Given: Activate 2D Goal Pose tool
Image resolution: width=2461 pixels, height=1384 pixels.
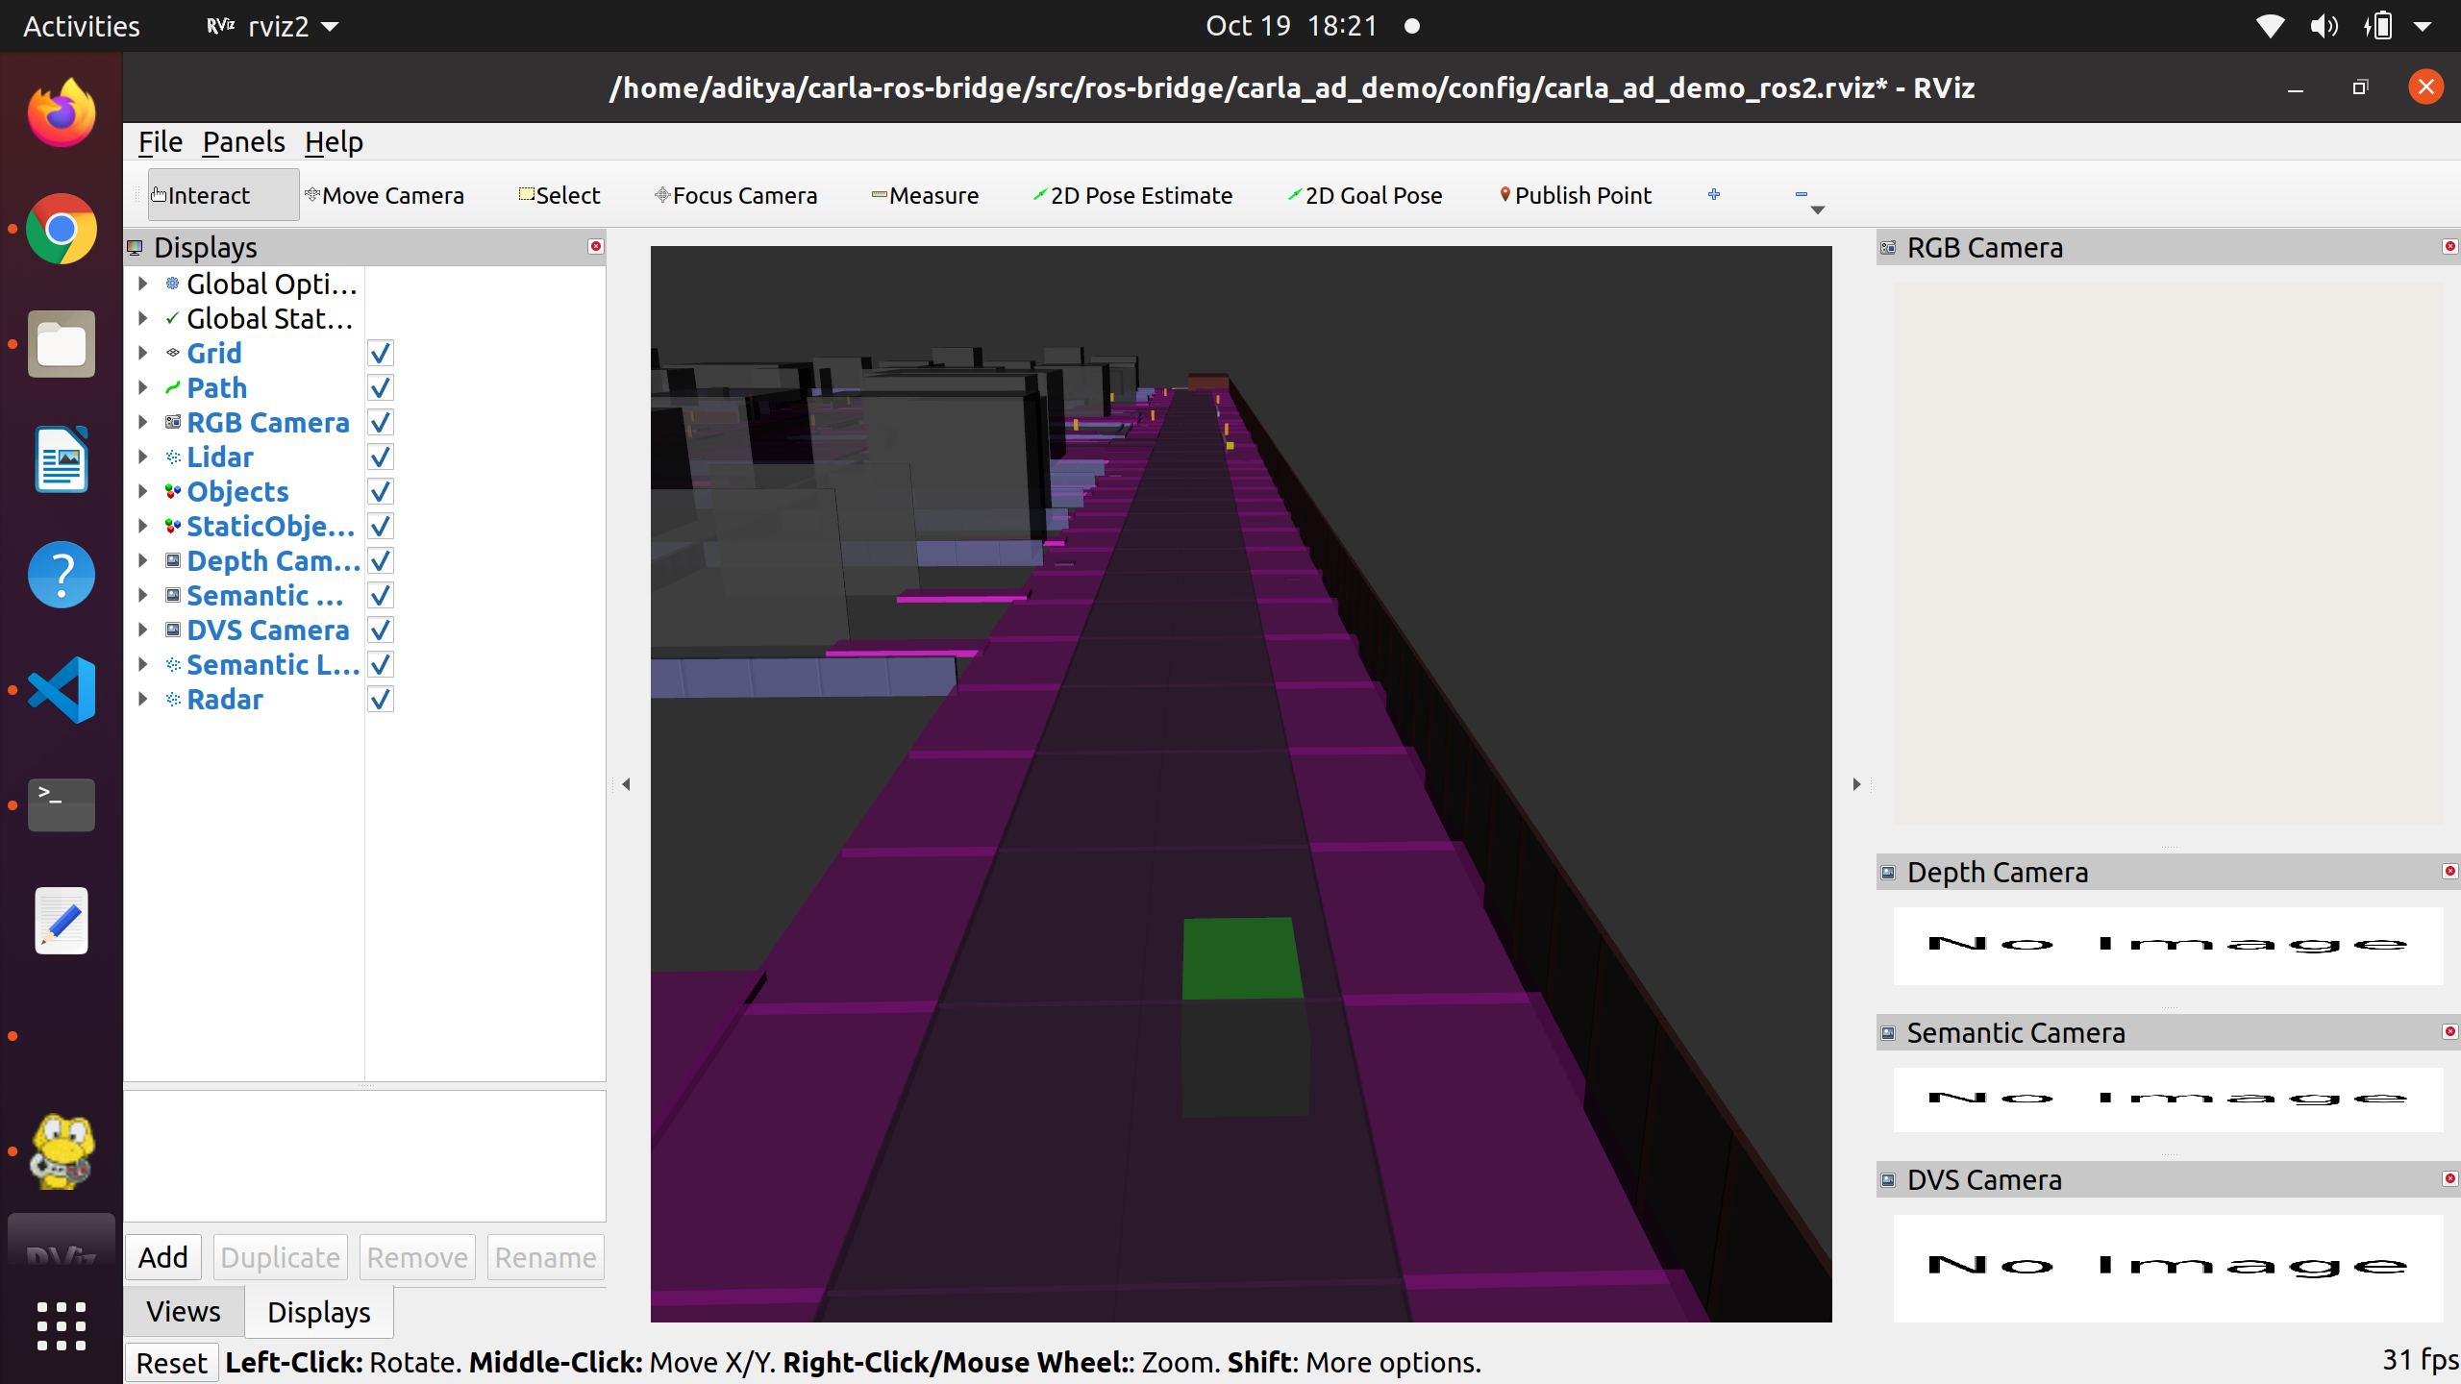Looking at the screenshot, I should [1365, 195].
